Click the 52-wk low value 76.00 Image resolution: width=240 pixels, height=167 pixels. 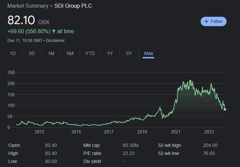(x=209, y=153)
